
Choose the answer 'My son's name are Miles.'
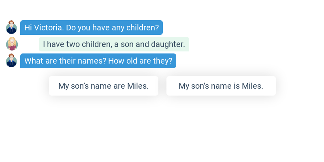click(103, 86)
